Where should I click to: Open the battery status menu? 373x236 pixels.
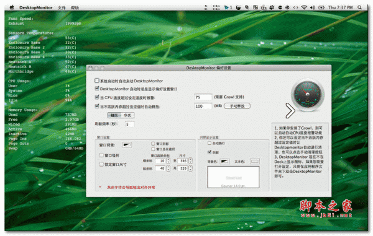point(321,7)
